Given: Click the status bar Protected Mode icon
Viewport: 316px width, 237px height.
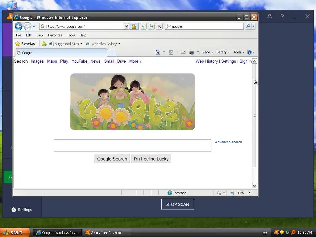Looking at the screenshot, I should coord(219,193).
